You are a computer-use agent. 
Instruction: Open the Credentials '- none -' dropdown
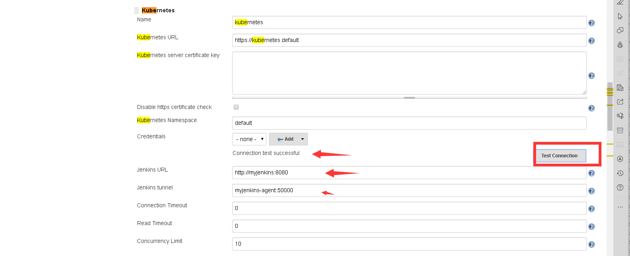click(249, 139)
